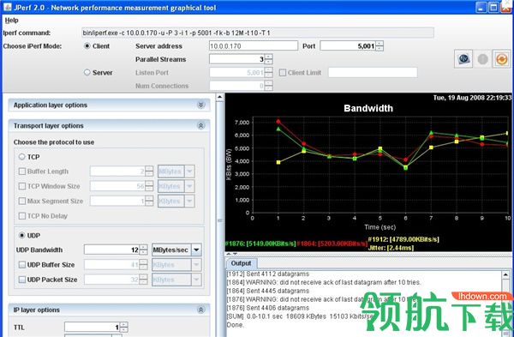The image size is (514, 337).
Task: Click legend entry #1864: [5203.00KBits/s]
Action: [x=332, y=244]
